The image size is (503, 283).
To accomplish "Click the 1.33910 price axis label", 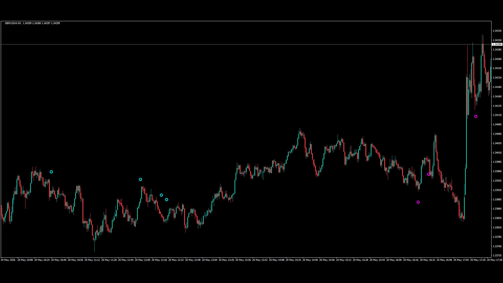I will [497, 190].
